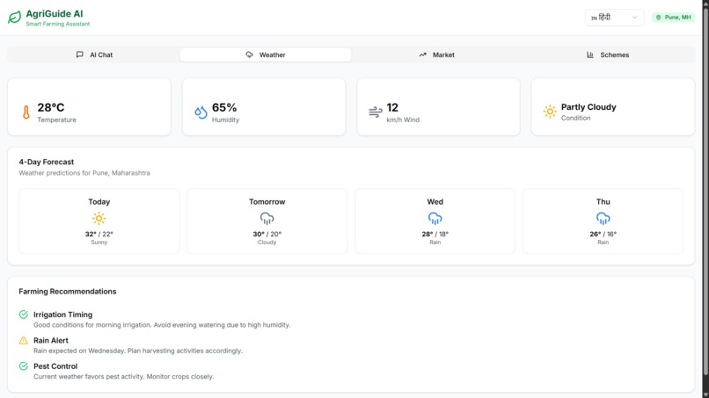Click the humidity droplets icon

tap(201, 112)
